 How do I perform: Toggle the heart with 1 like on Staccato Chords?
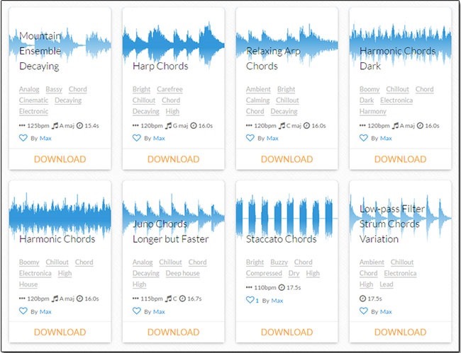(250, 300)
